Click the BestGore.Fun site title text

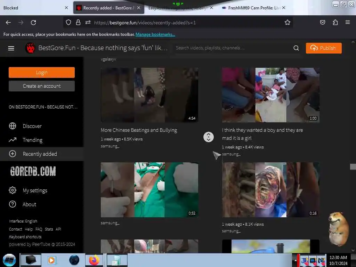[103, 48]
